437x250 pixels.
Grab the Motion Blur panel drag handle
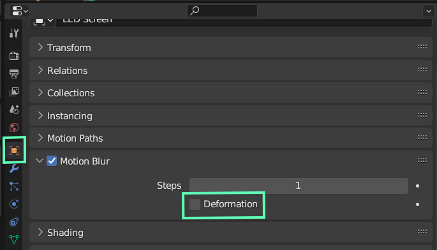pos(422,160)
